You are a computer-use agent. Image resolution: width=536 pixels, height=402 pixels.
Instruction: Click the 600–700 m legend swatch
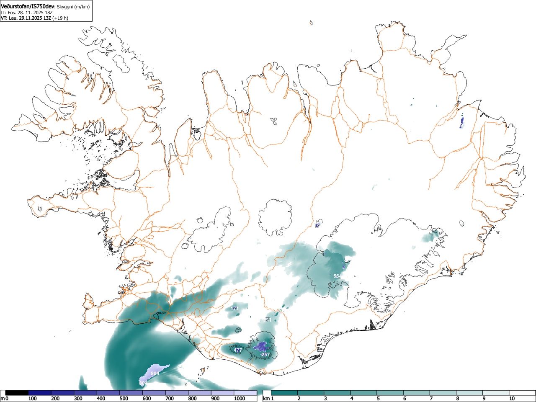tap(154, 393)
